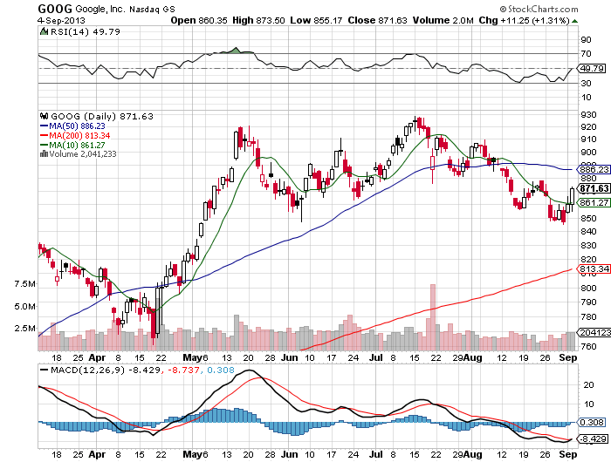Click the red MA(200) legend swatch
Image resolution: width=611 pixels, height=462 pixels.
click(x=44, y=135)
